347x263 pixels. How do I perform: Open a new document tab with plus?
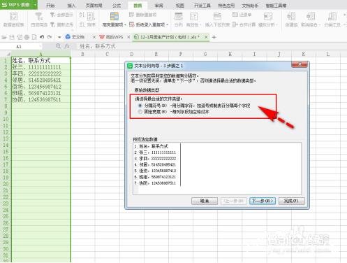214,37
